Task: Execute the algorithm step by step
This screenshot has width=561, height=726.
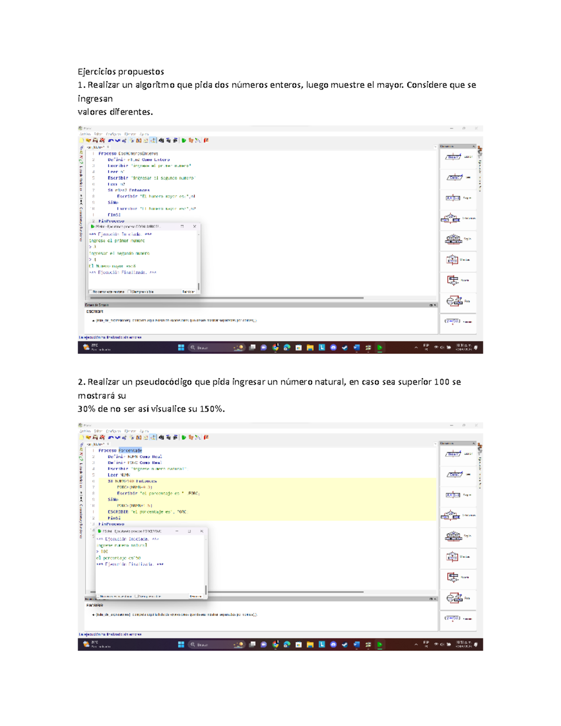Action: coord(191,140)
